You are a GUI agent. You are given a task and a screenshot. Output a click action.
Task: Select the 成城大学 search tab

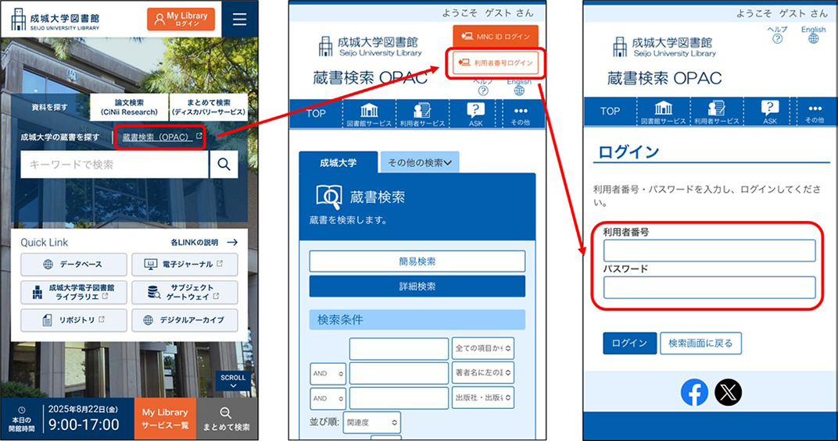[x=338, y=162]
